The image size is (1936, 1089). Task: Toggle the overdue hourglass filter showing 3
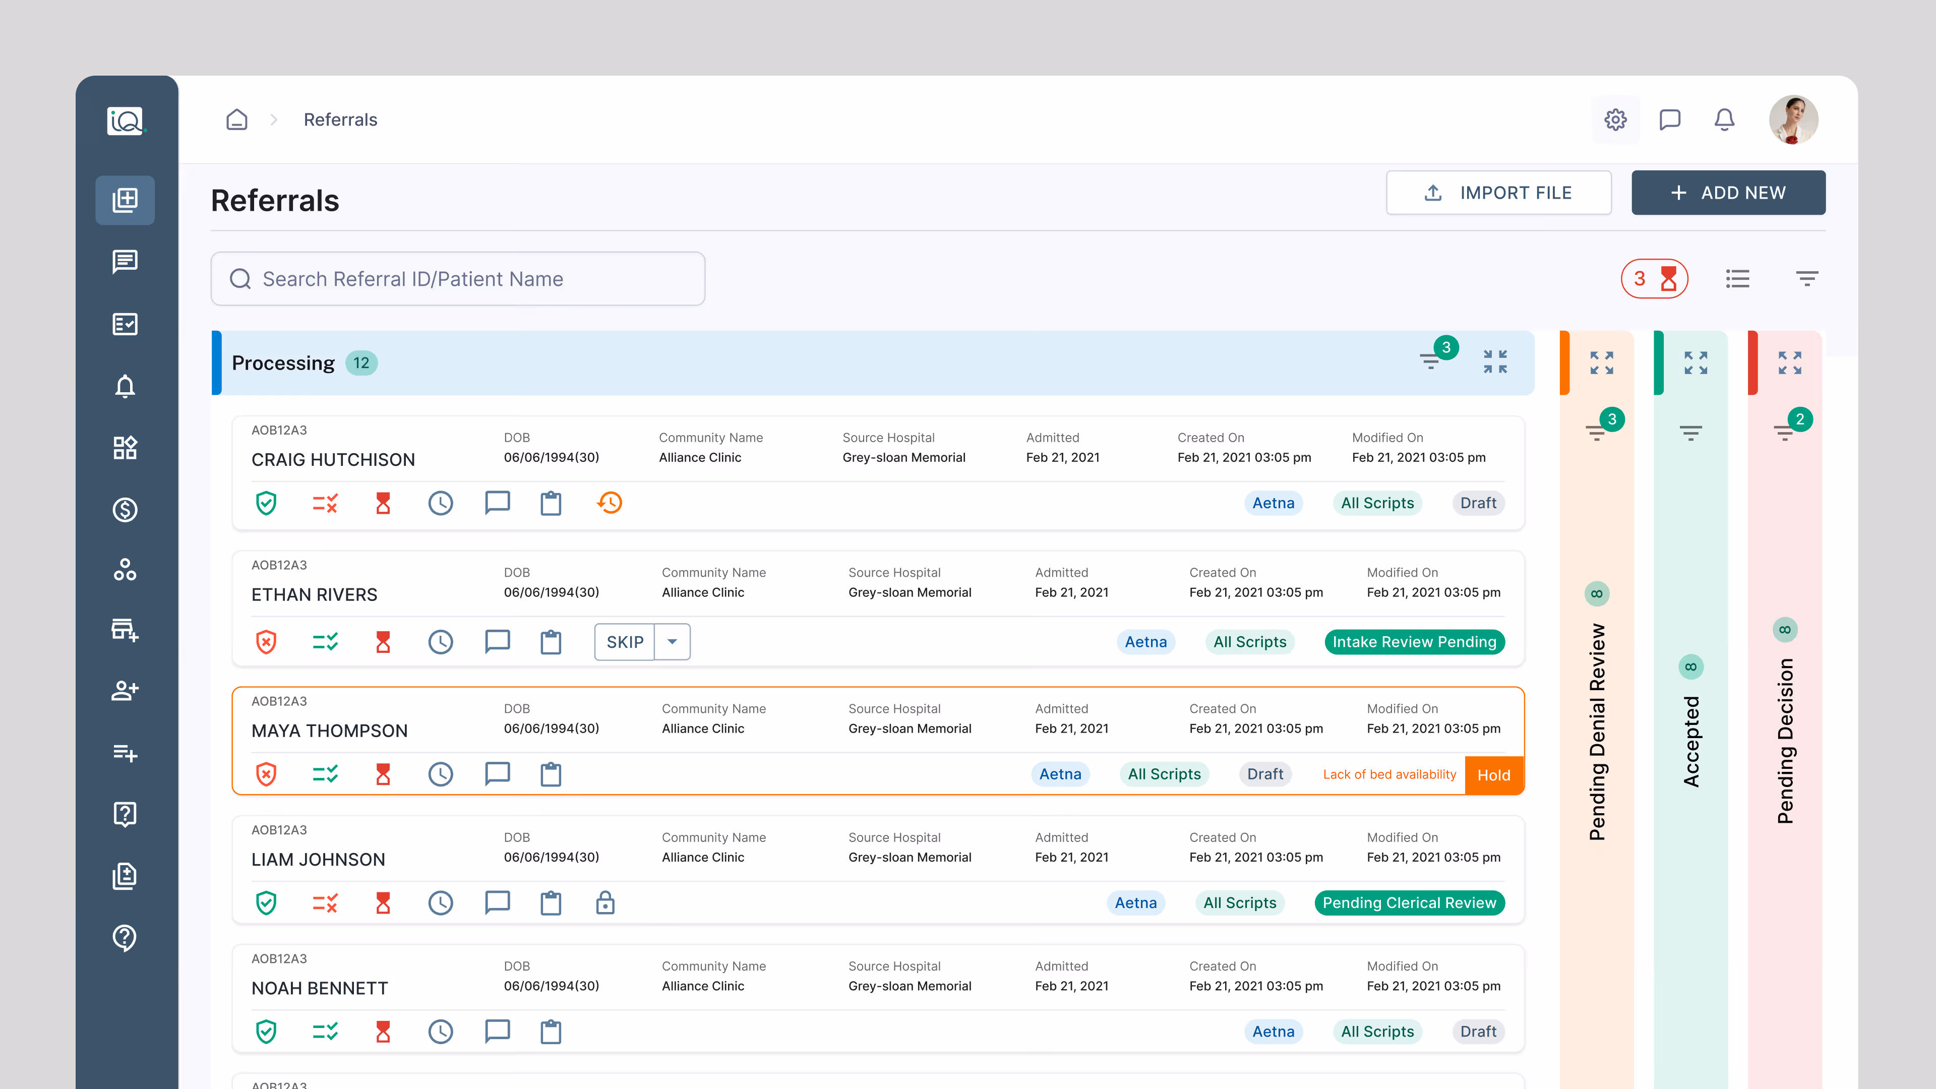1654,279
